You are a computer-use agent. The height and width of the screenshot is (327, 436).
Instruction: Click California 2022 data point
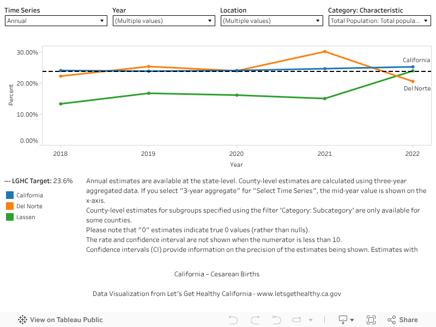(413, 67)
